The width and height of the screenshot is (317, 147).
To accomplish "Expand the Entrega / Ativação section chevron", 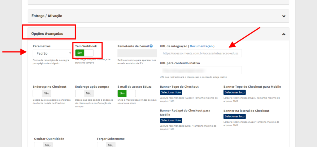I will 284,16.
